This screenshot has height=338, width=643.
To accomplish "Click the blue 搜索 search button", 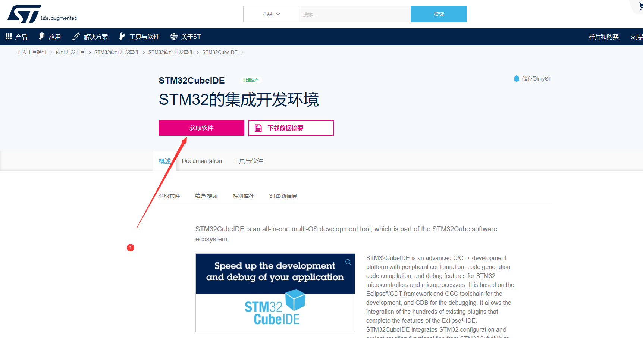I will coord(439,14).
